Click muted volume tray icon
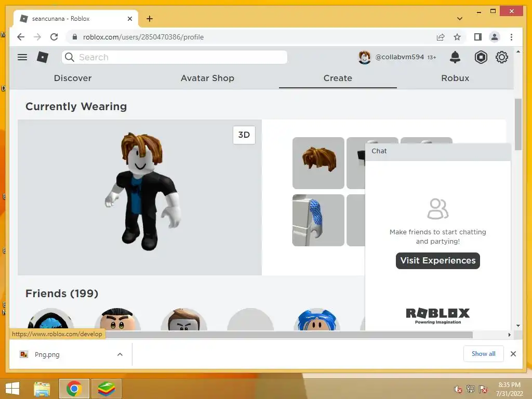 click(458, 389)
